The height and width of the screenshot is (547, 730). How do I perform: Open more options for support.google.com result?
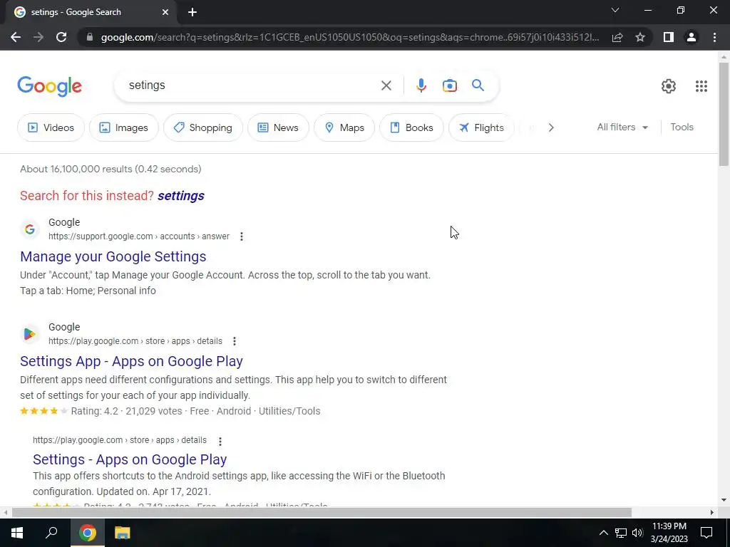(x=241, y=236)
